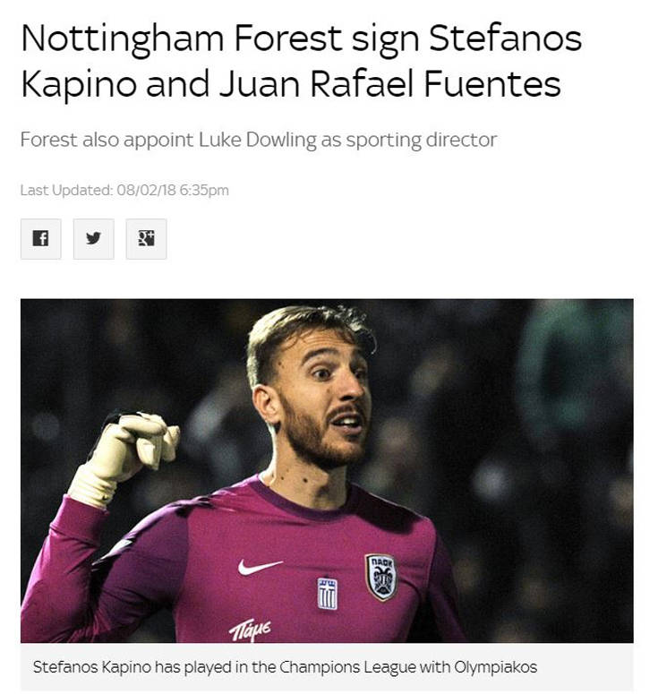Select 'Juan Rafael Fuentes' in the headline

coord(390,84)
